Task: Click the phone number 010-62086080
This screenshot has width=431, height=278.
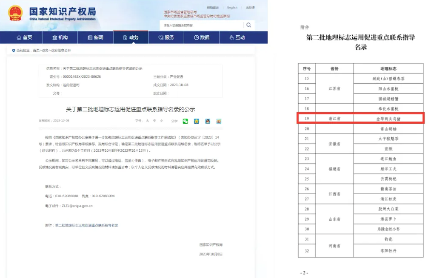Action: (x=67, y=196)
